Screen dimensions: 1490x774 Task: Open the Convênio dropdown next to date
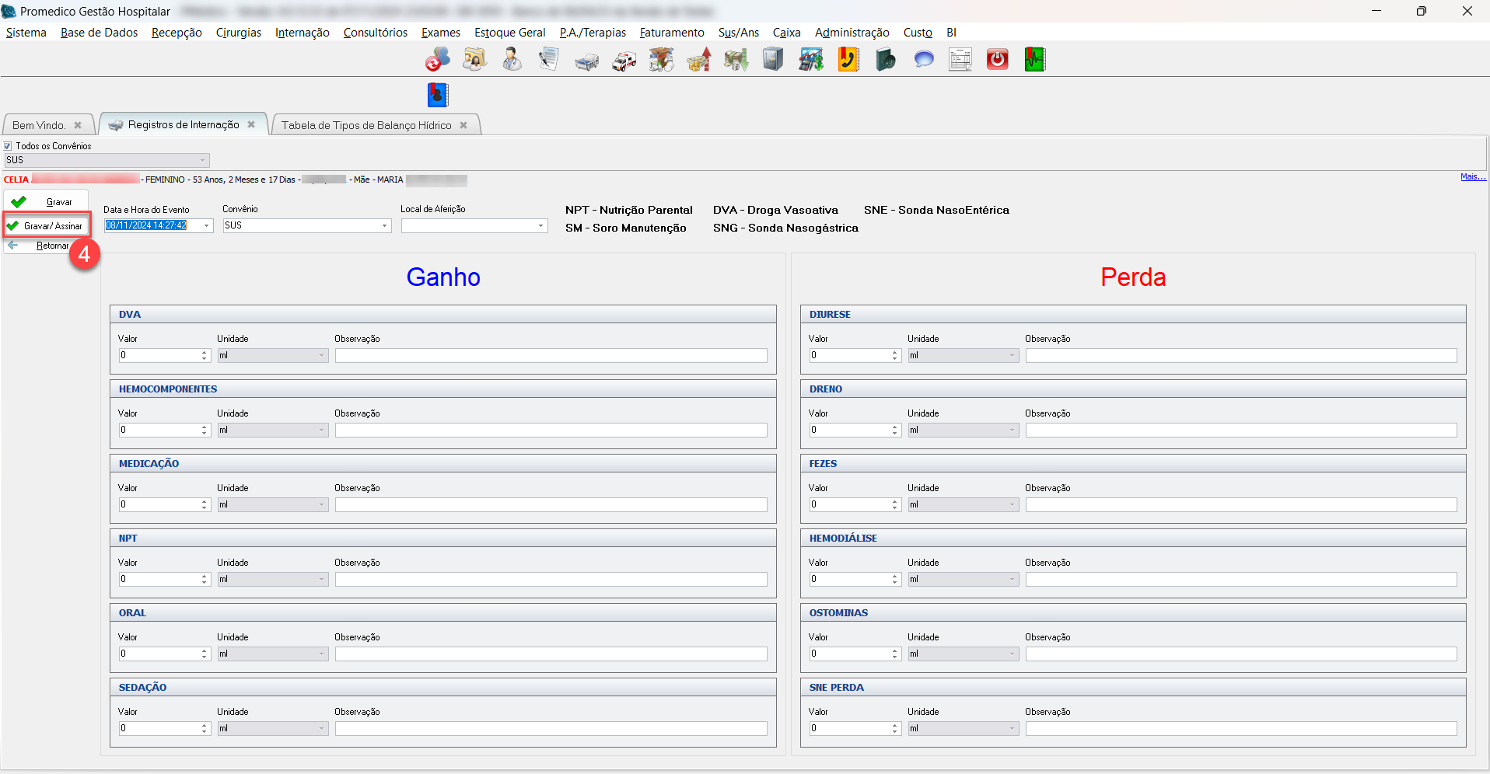pyautogui.click(x=384, y=226)
